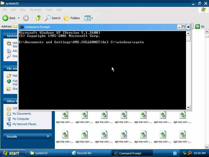Click scroll down arrow of system32 file list
Viewport: 209px width, 157px height.
point(207,147)
